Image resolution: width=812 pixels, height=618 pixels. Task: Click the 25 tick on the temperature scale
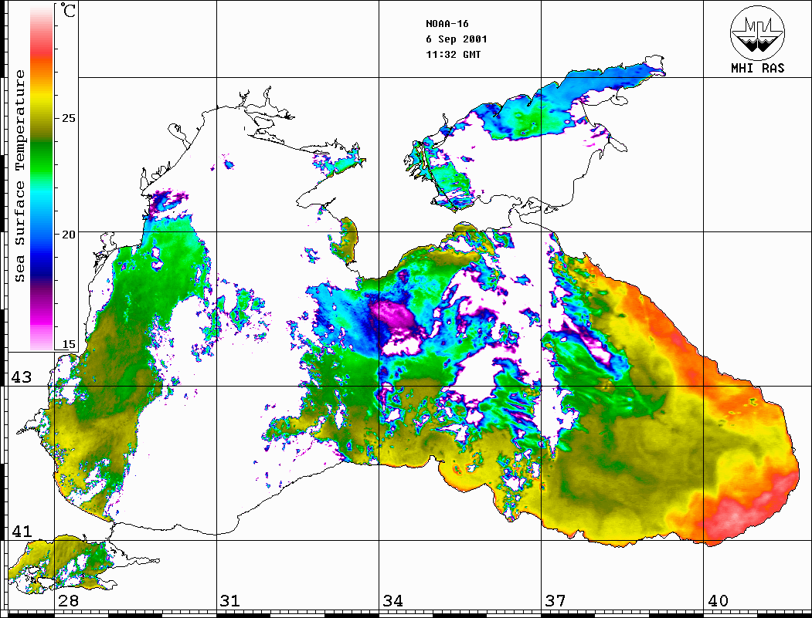pyautogui.click(x=68, y=118)
